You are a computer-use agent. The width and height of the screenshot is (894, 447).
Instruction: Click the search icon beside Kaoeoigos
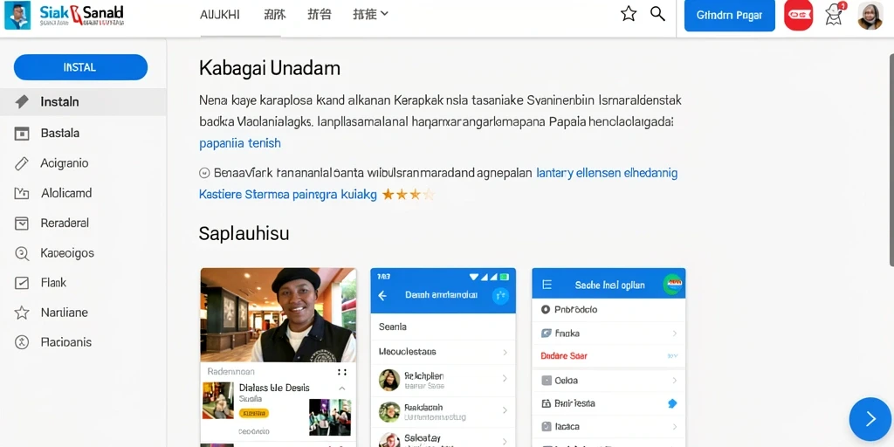point(22,253)
